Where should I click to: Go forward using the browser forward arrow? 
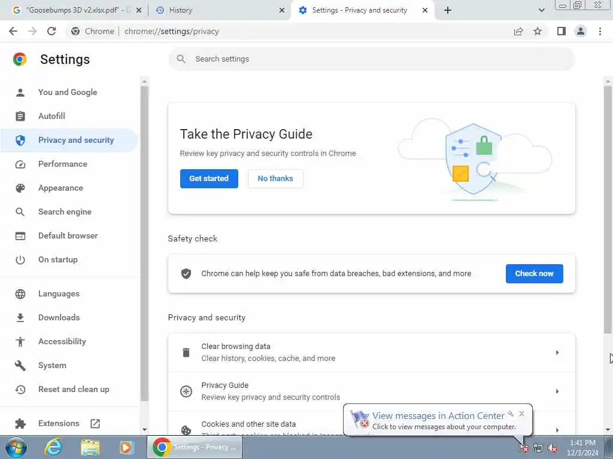coord(32,31)
